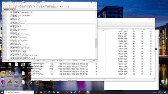
Task: Select appearance_info.RDAT in archive file list
Action: (38, 75)
